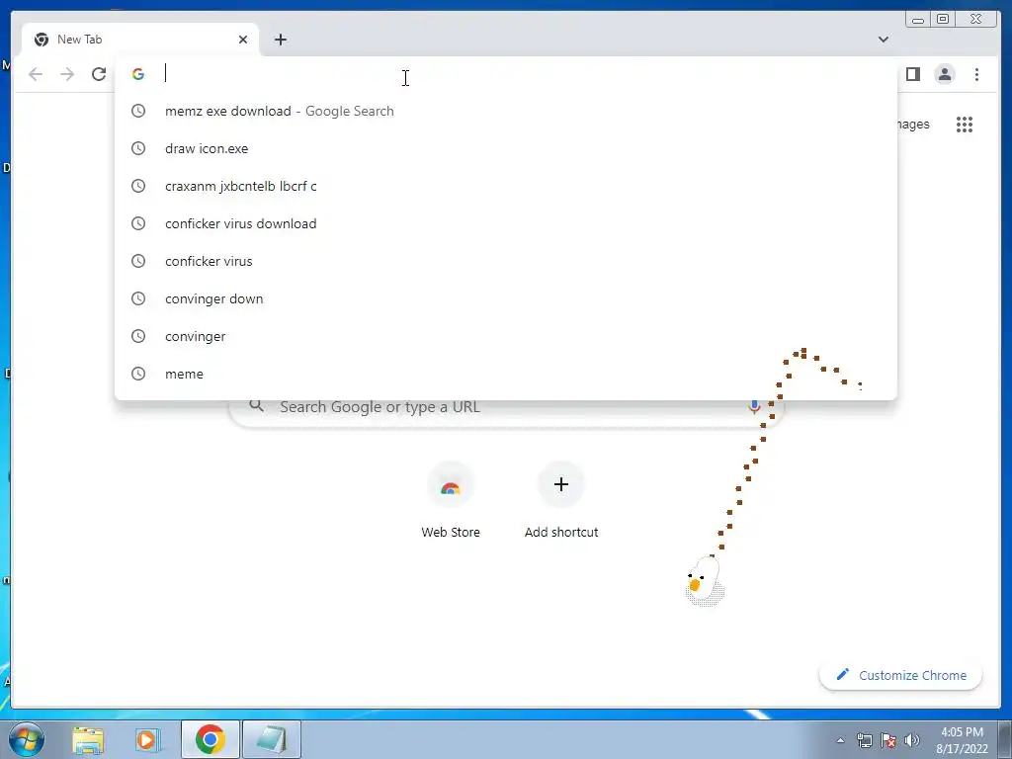The image size is (1012, 759).
Task: Choose the meme suggestion
Action: (505, 374)
